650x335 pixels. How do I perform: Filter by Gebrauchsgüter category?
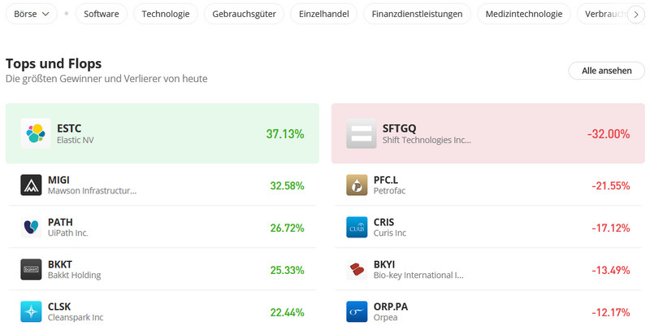coord(244,14)
